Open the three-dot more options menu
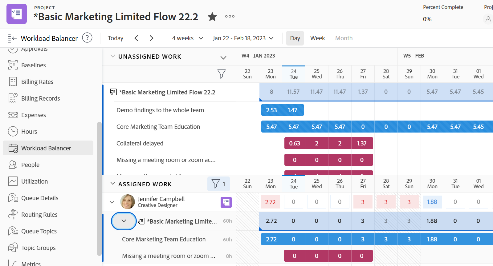Image resolution: width=493 pixels, height=266 pixels. click(230, 17)
